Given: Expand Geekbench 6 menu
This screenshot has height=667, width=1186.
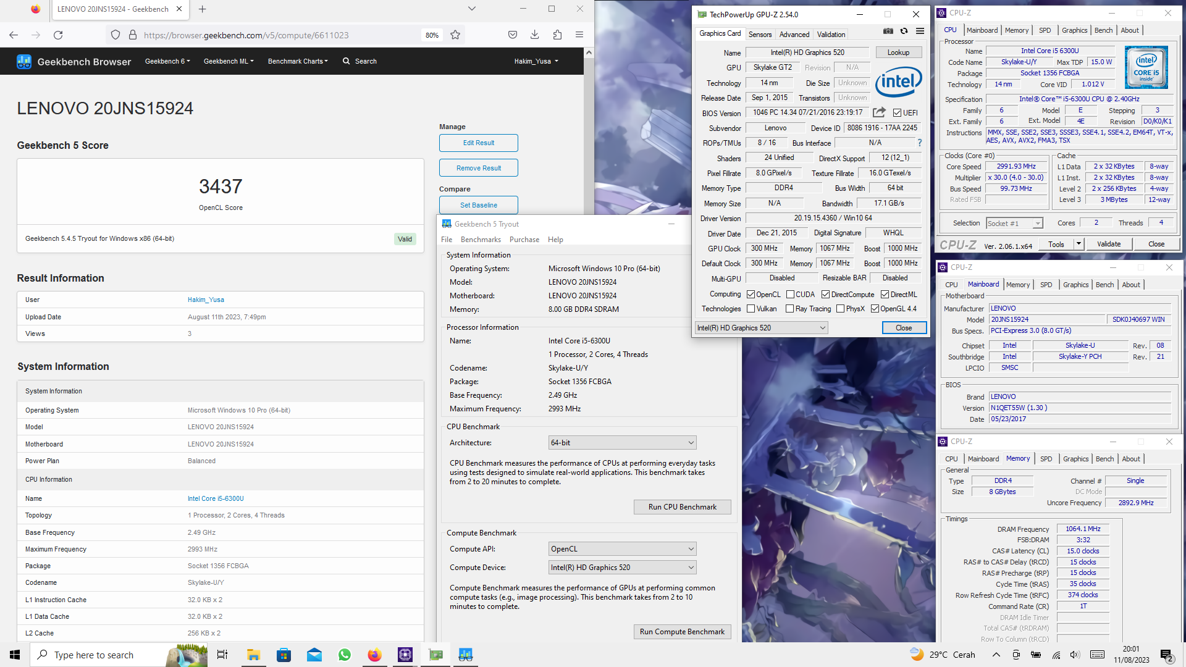Looking at the screenshot, I should tap(167, 61).
